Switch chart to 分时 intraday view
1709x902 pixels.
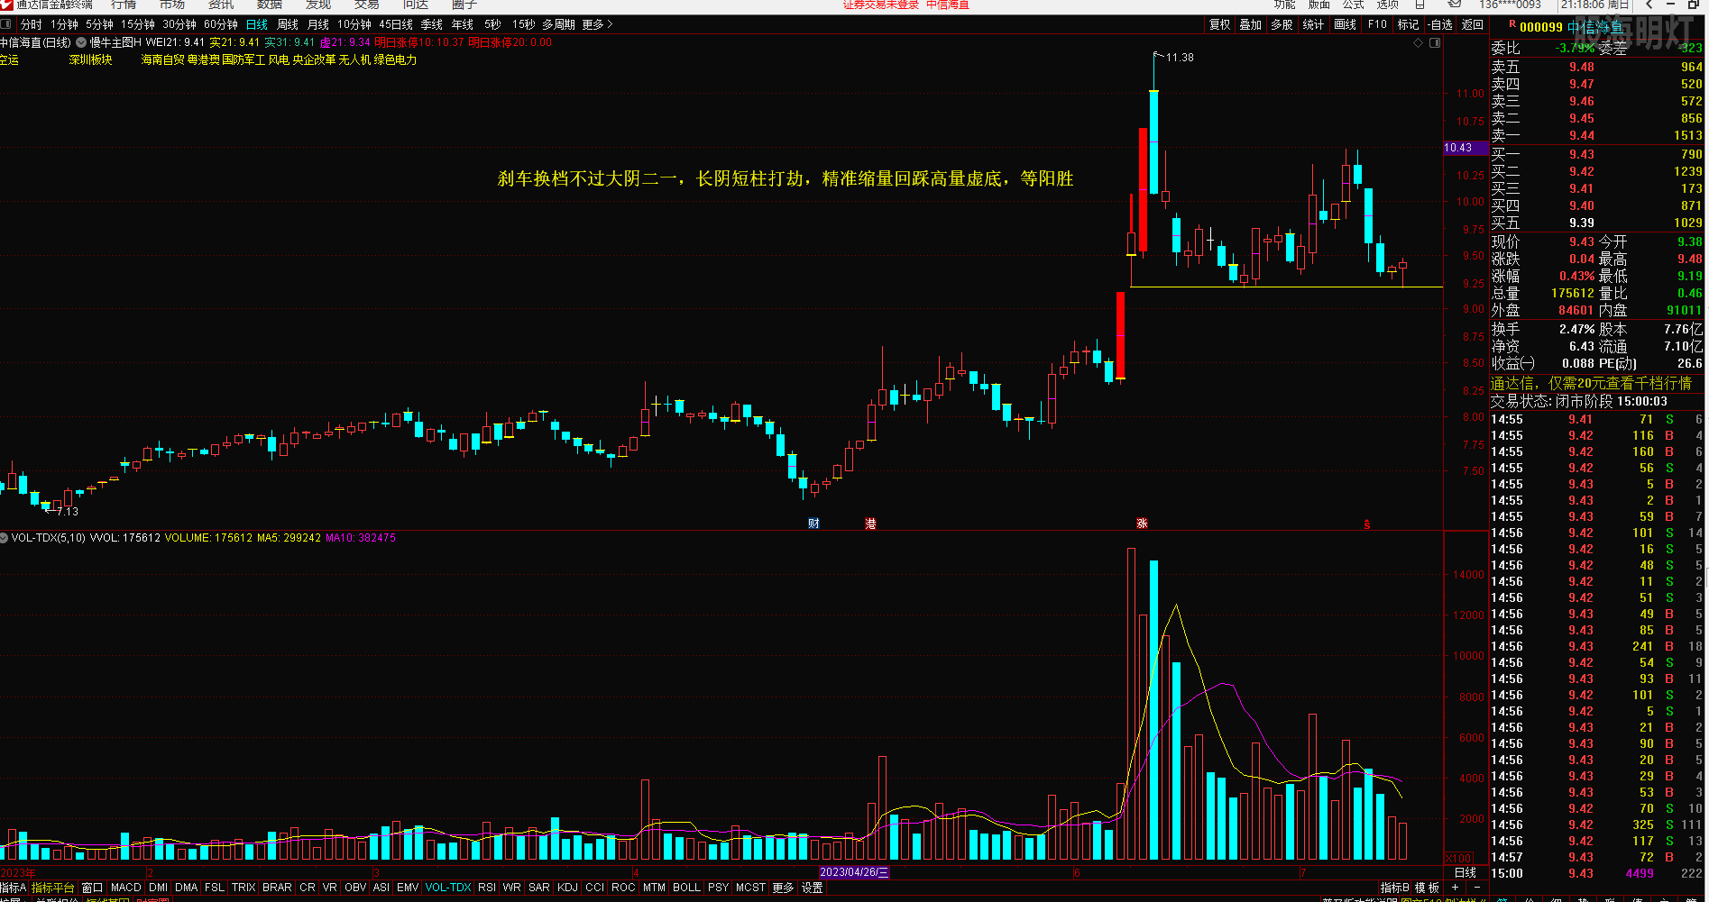(31, 24)
